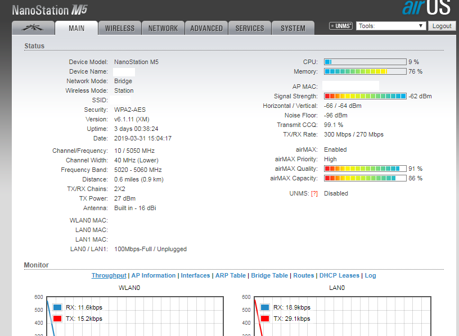
Task: Expand the Tools dropdown
Action: coord(391,26)
